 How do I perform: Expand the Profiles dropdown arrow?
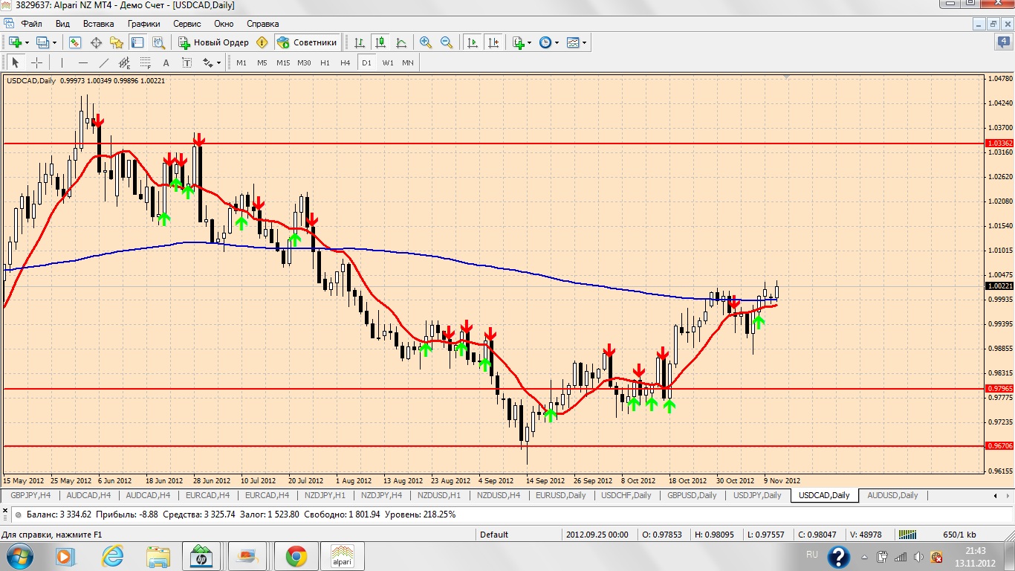tap(54, 42)
